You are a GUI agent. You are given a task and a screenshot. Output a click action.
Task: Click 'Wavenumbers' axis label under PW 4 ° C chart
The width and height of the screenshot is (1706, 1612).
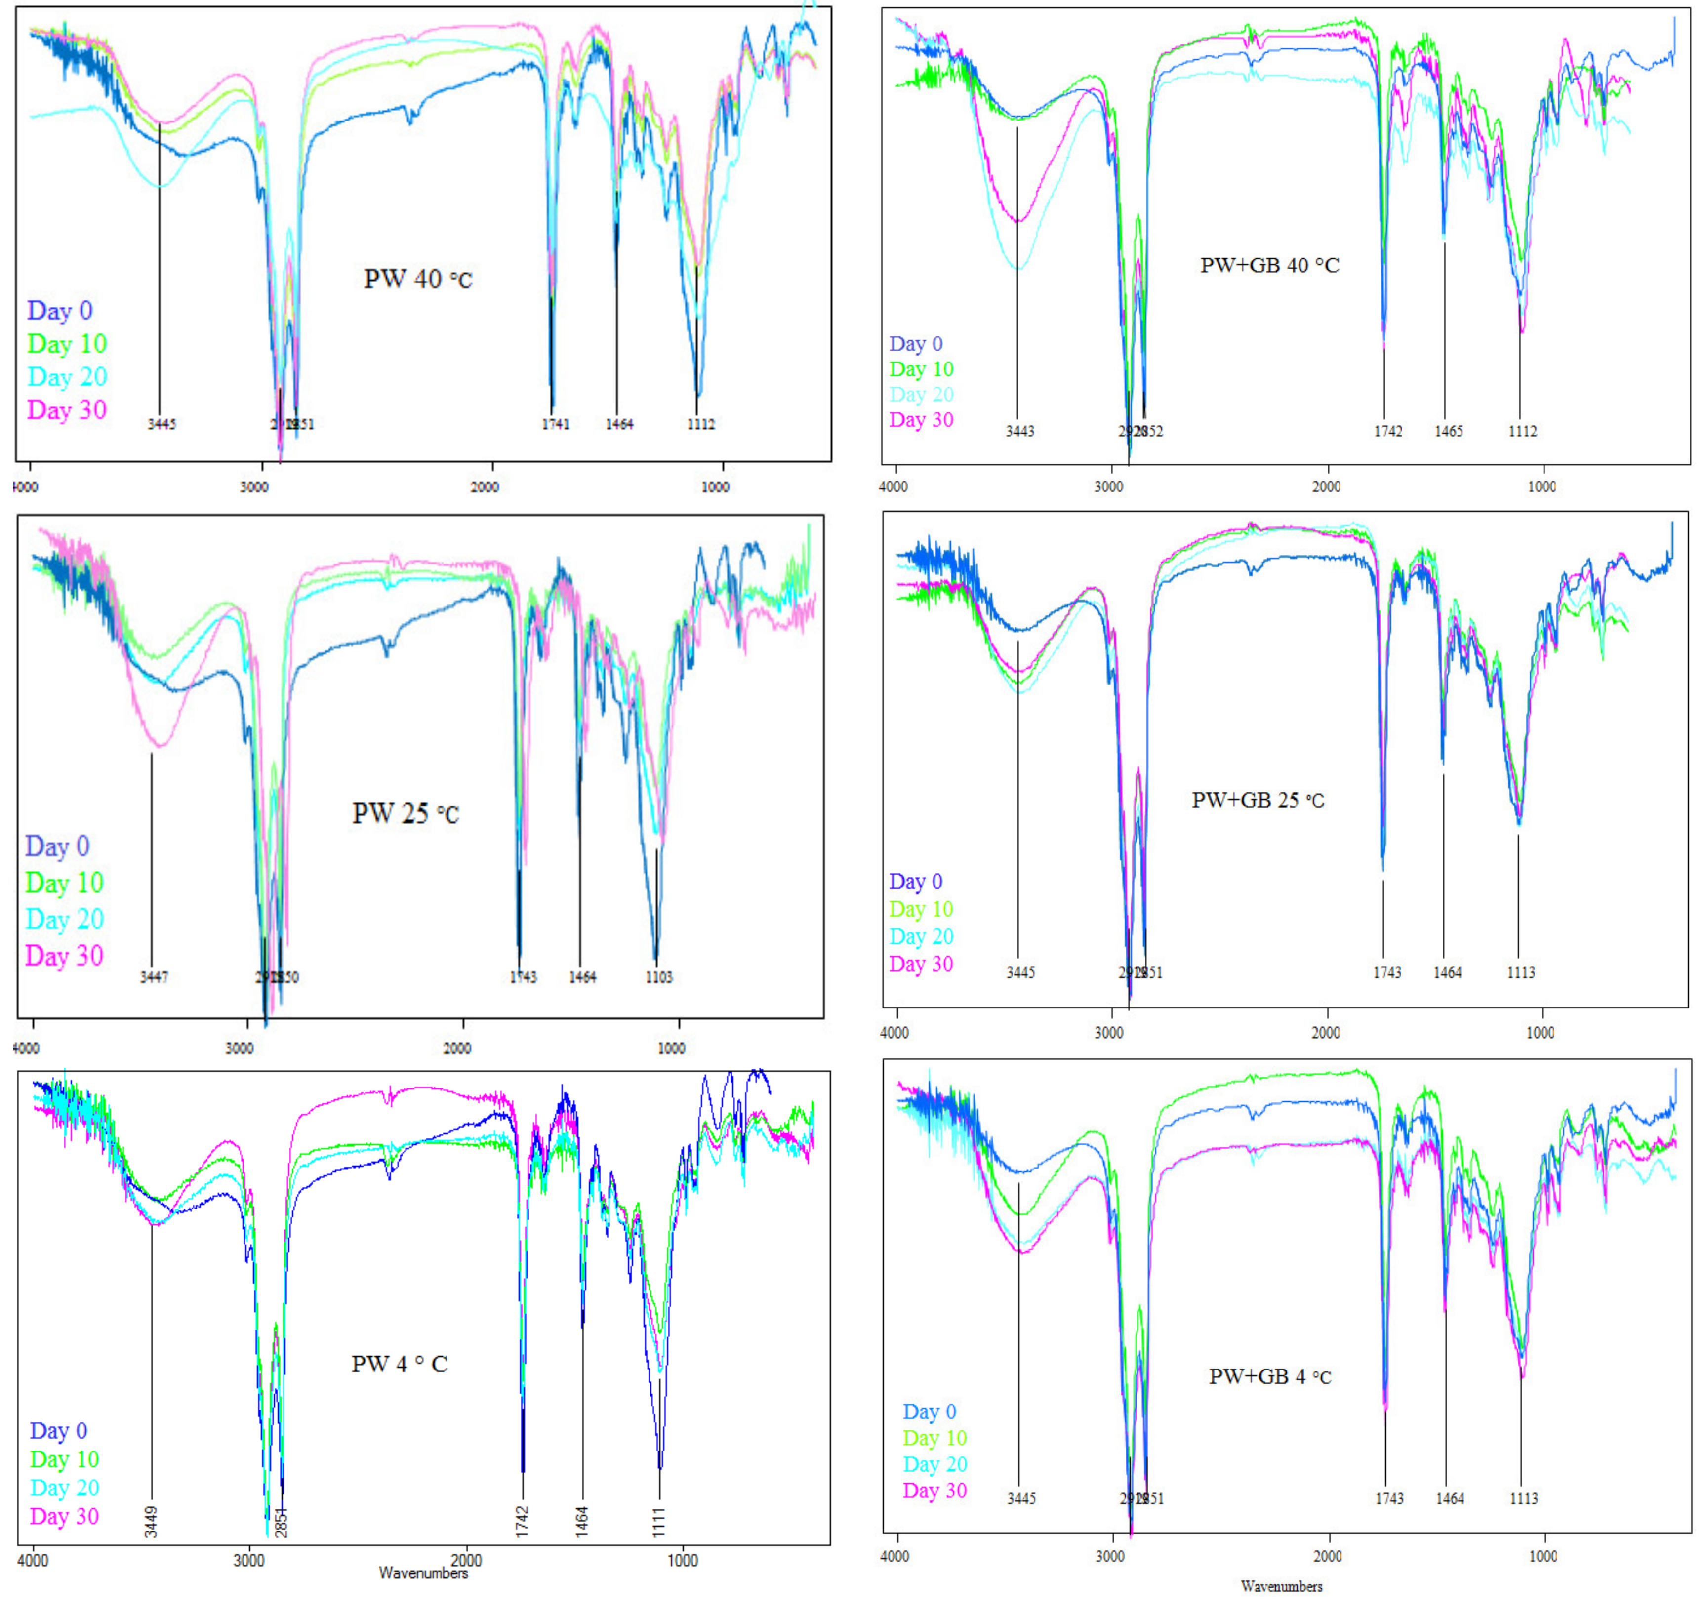tap(423, 1572)
